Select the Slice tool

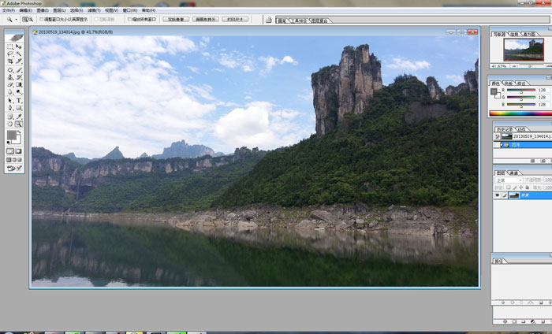[18, 61]
